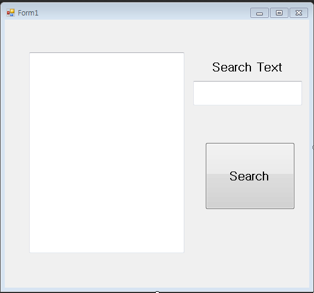This screenshot has height=293, width=314.
Task: Minimize the Form1 window
Action: (x=259, y=13)
